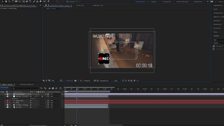The width and height of the screenshot is (224, 126).
Task: Select the Unified Camera tool
Action: [16, 1]
